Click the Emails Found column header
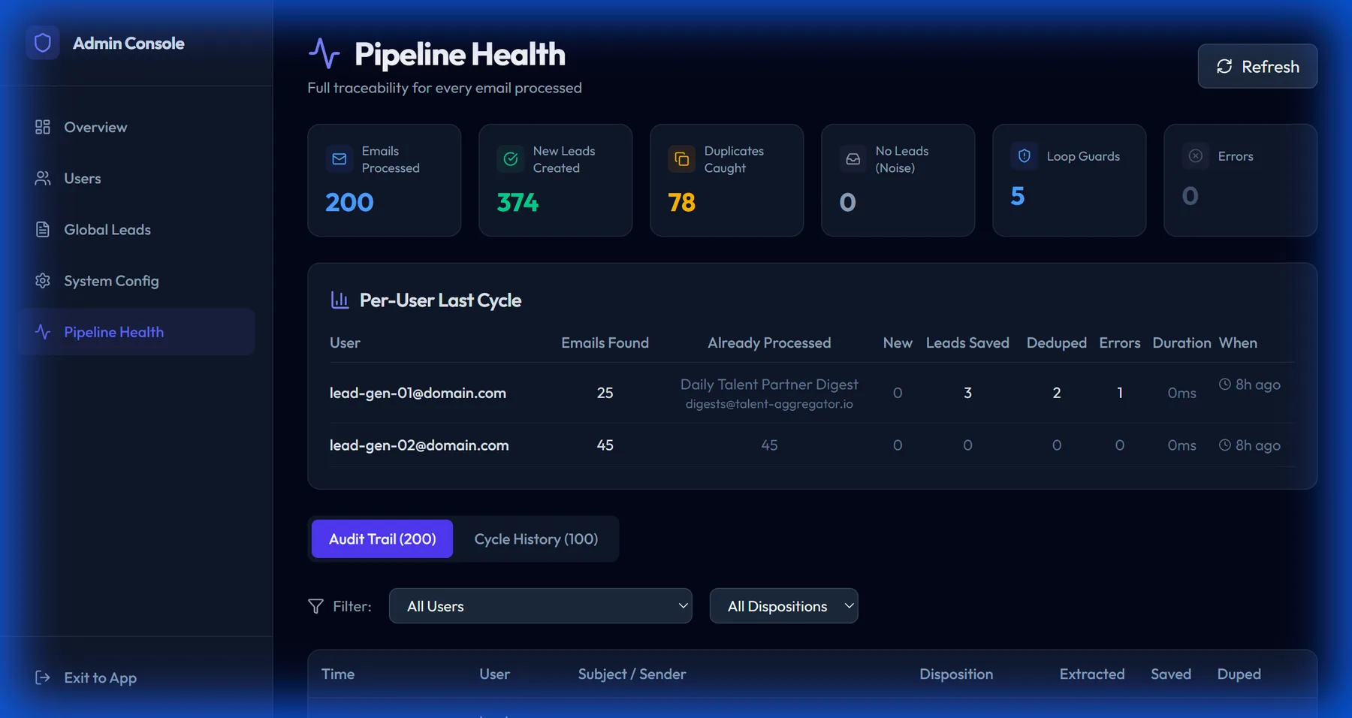The width and height of the screenshot is (1352, 718). coord(605,342)
